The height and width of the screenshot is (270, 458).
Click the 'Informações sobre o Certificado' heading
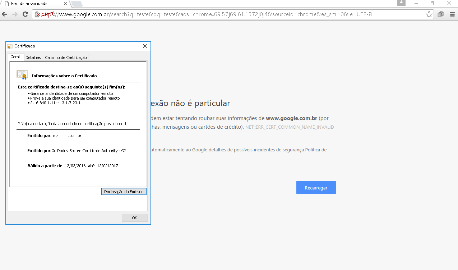coord(64,76)
